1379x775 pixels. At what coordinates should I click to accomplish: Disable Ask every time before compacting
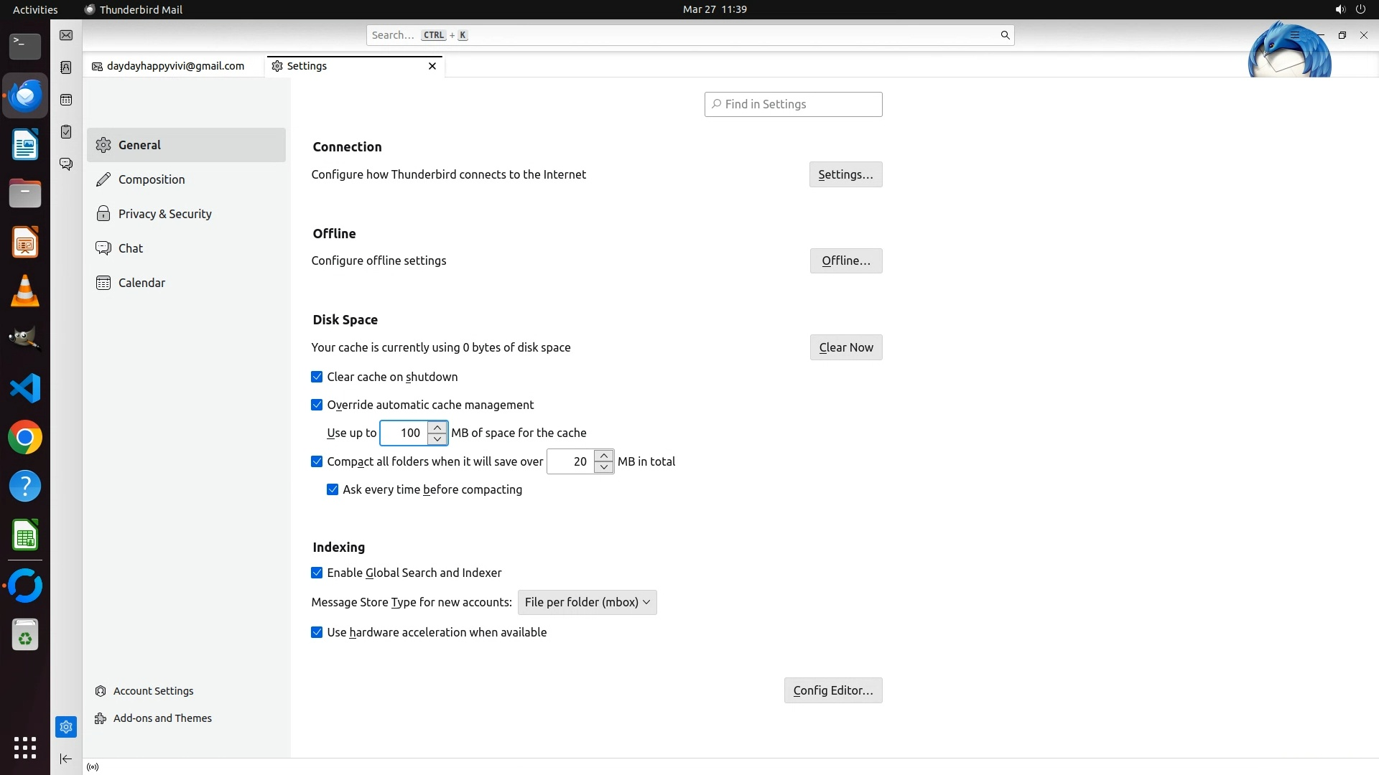tap(333, 489)
